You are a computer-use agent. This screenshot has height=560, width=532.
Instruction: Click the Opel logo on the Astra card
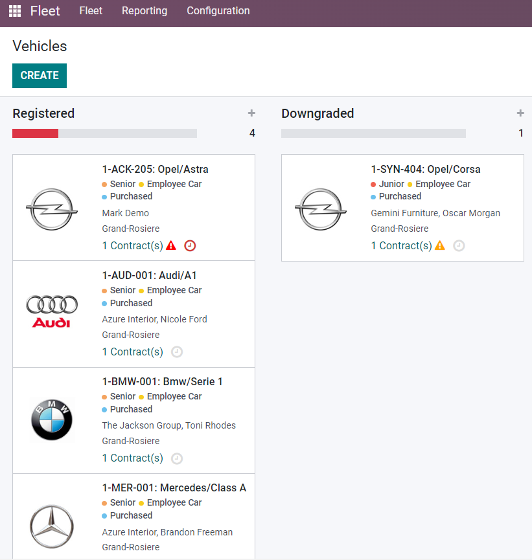52,209
